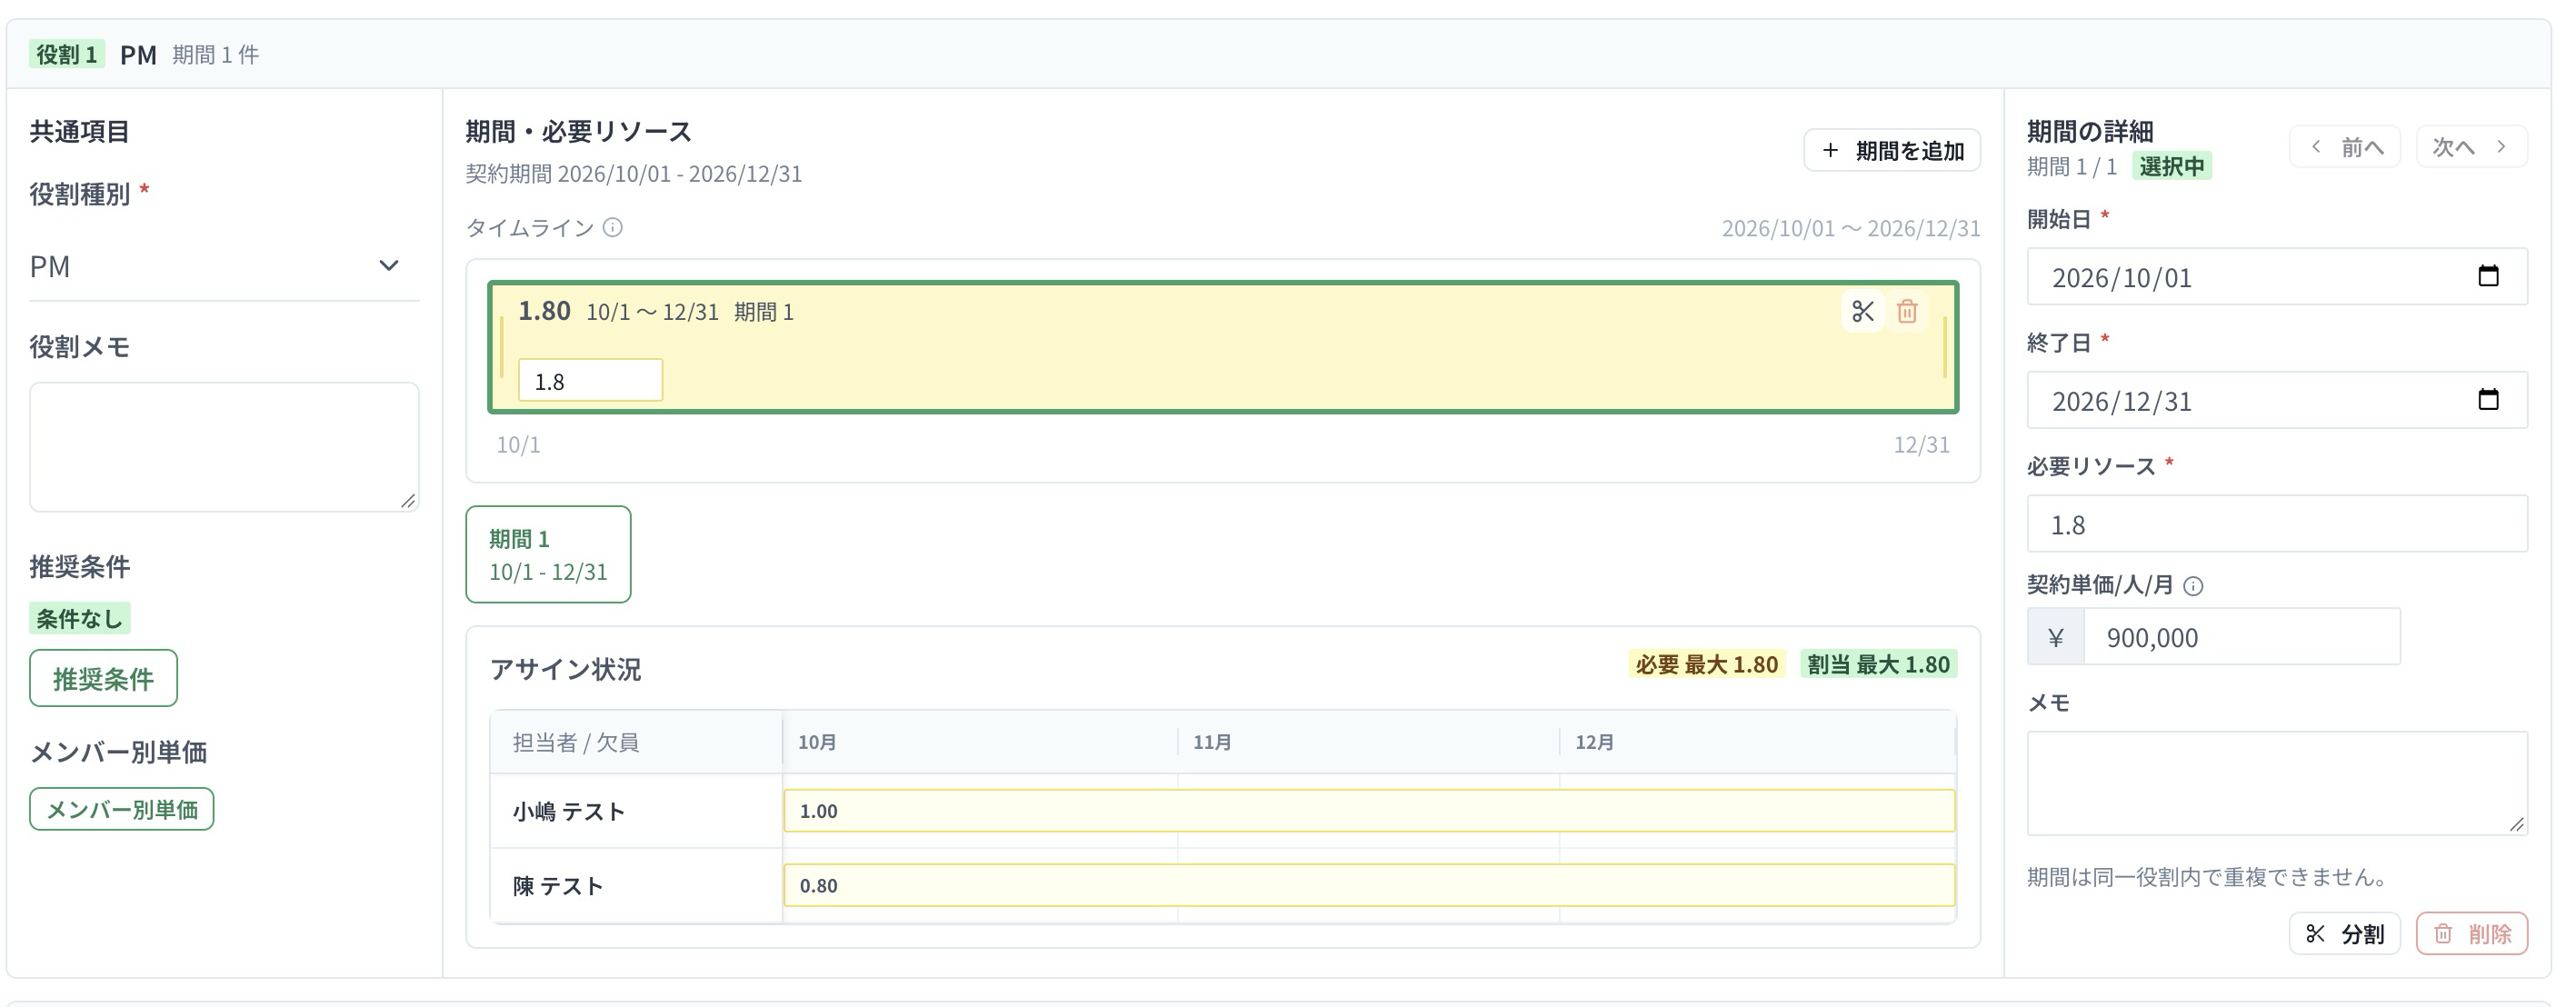Screen dimensions: 2556x1007
Task: Click the 条件なし tag
Action: 79,618
